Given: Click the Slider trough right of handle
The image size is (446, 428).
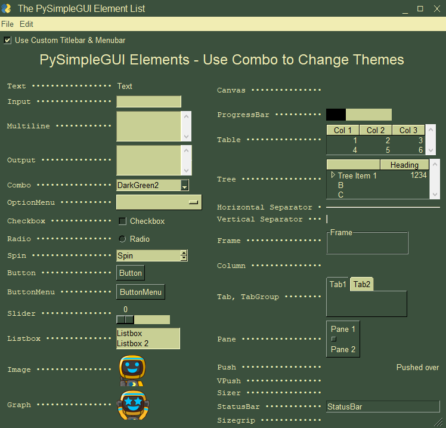Looking at the screenshot, I should tap(152, 319).
